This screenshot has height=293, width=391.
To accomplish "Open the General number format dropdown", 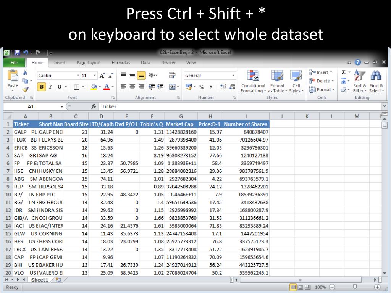I will (x=233, y=76).
